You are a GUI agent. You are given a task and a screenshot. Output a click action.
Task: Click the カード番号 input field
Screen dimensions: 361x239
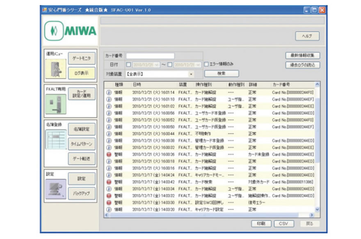coord(150,56)
